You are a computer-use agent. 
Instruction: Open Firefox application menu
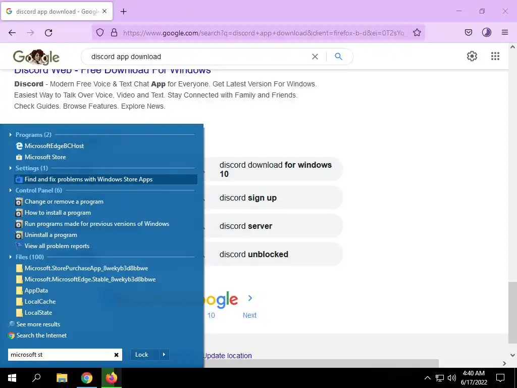[505, 32]
